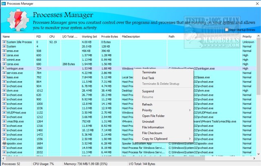Click the Unknown priority value

tap(248, 42)
